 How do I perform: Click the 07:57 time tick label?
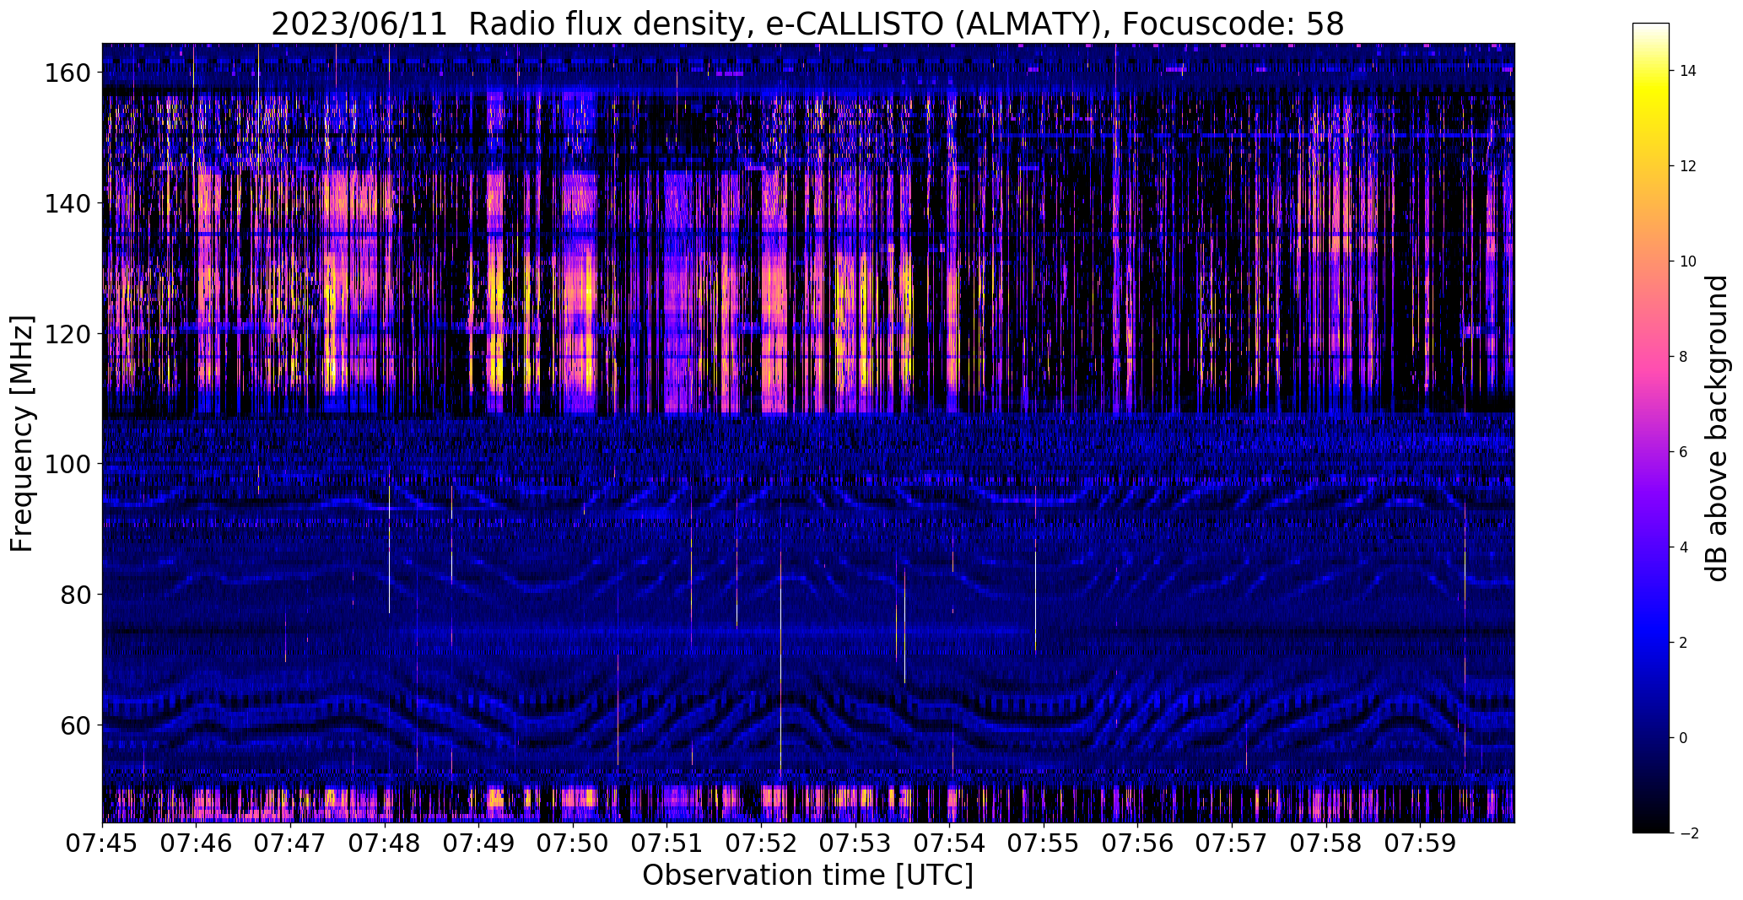click(x=1232, y=843)
